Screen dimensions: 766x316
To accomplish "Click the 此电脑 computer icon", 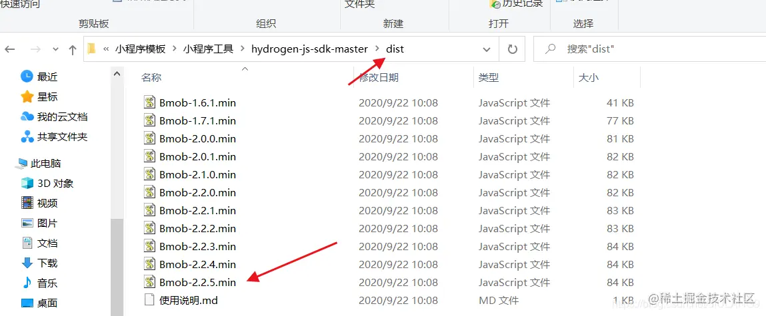I will coord(22,164).
